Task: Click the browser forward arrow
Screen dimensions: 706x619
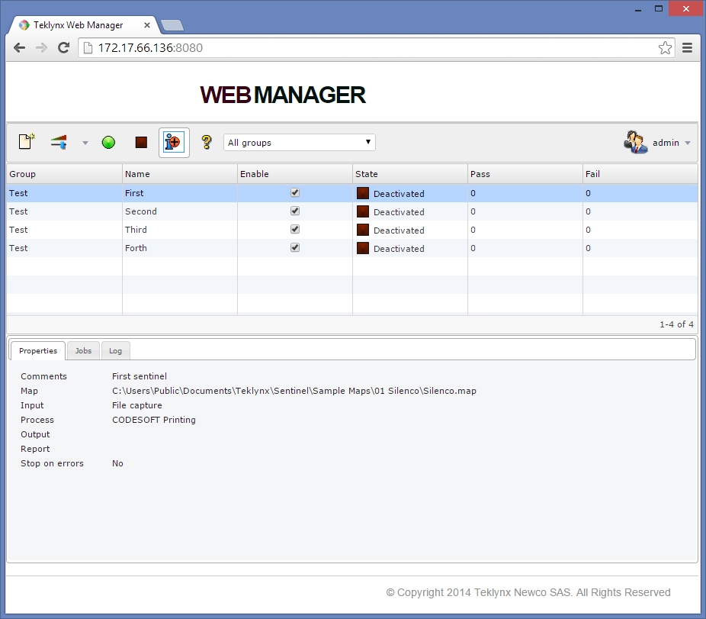Action: tap(41, 48)
